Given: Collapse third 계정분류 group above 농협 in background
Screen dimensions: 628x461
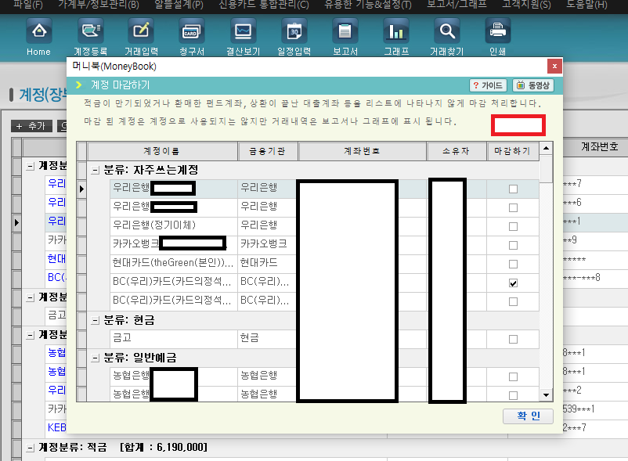Looking at the screenshot, I should pos(31,335).
